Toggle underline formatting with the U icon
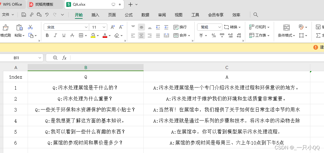The height and width of the screenshot is (153, 324). 64,35
